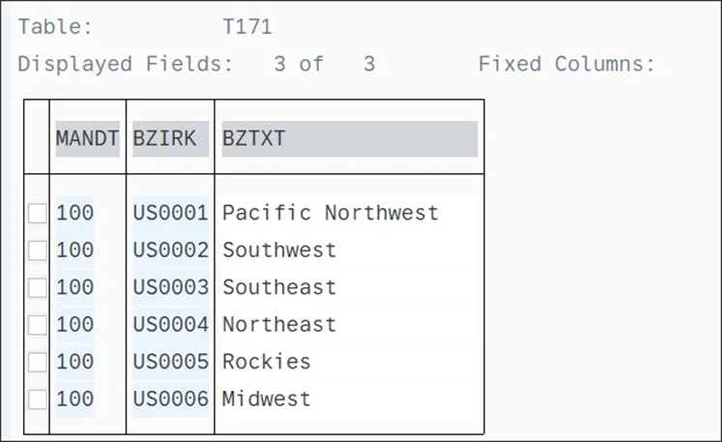Screen dimensions: 722x442
Task: Mark the Rockies row checkbox
Action: click(x=37, y=362)
